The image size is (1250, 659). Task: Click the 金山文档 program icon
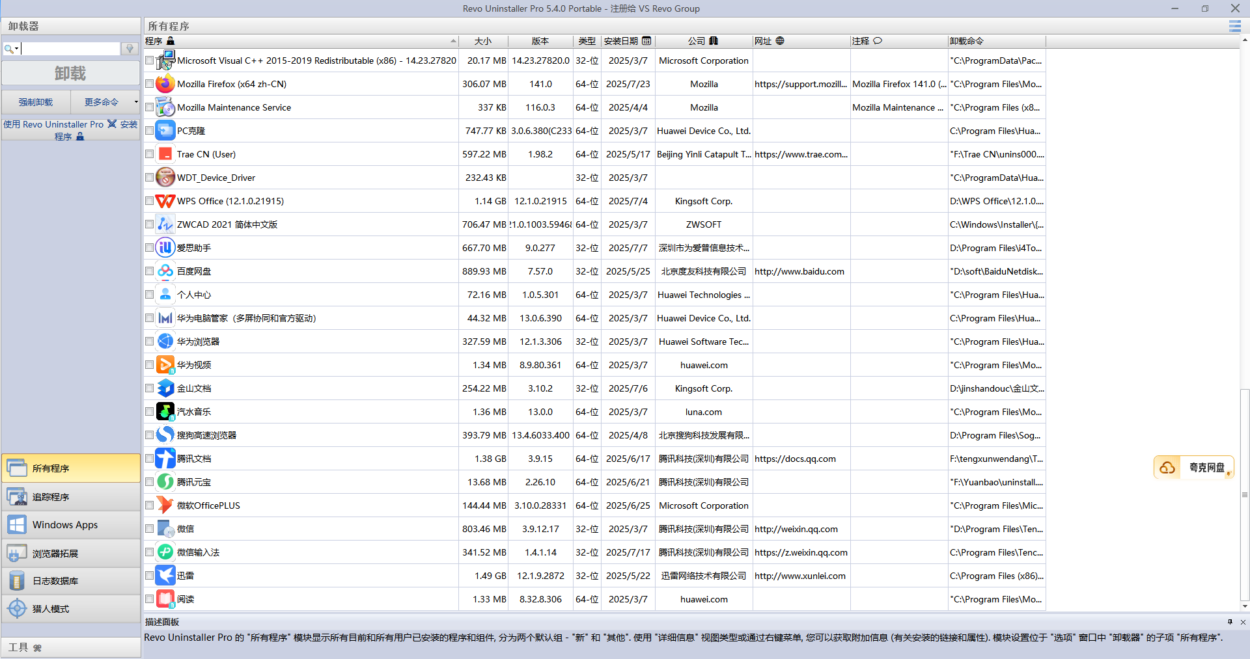[x=165, y=388]
